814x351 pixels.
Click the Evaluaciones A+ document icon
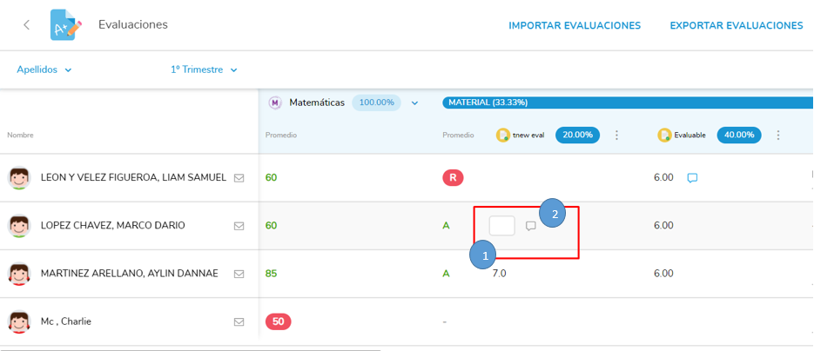(x=65, y=25)
